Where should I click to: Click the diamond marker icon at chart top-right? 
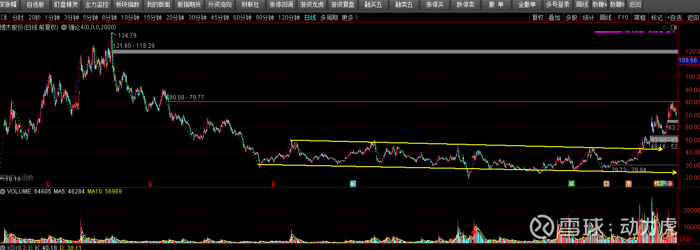coord(664,28)
